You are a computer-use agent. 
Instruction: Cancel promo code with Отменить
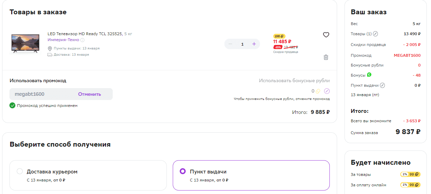[89, 94]
